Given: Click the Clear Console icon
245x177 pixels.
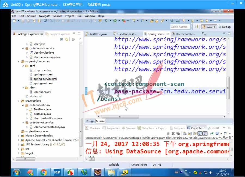Looking at the screenshot, I should pyautogui.click(x=185, y=133).
